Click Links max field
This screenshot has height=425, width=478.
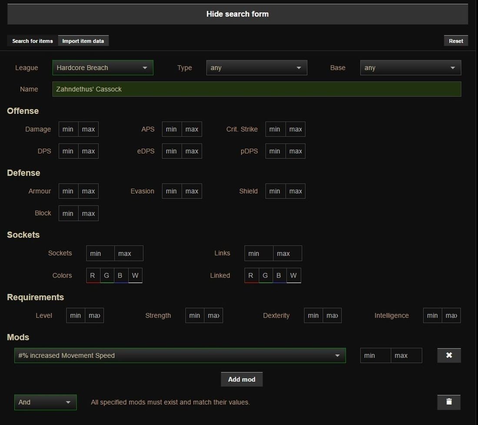tap(288, 253)
